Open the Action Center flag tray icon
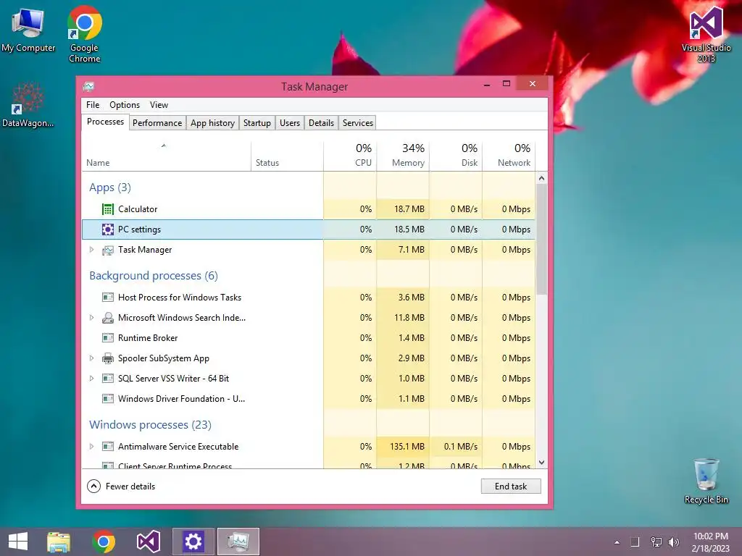The height and width of the screenshot is (556, 742). coord(635,542)
